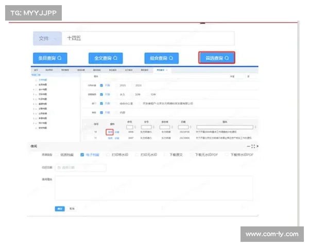This screenshot has height=247, width=309.
Task: Click the 全文查询 button
Action: pyautogui.click(x=106, y=58)
